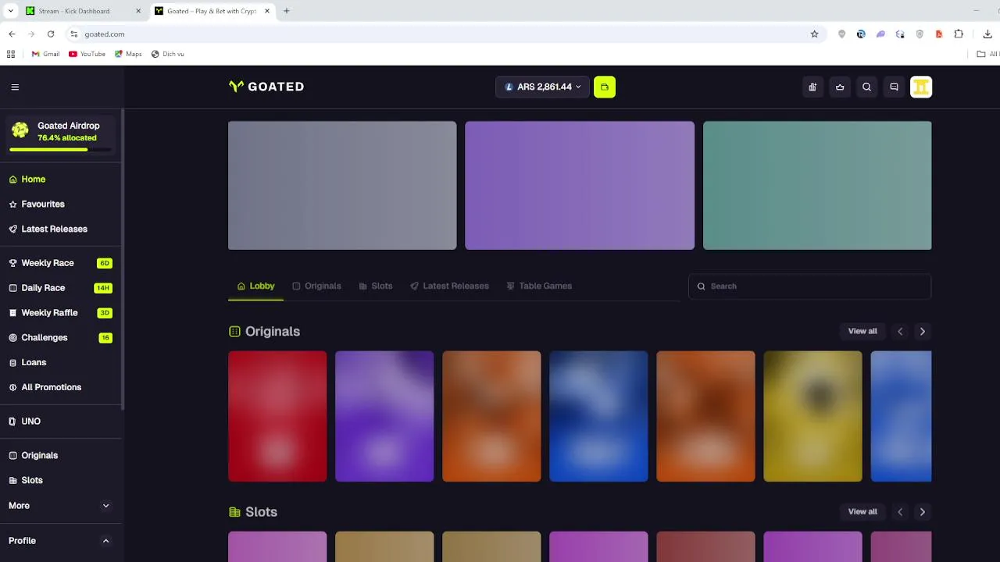Open All Promotions in the sidebar
Image resolution: width=1000 pixels, height=562 pixels.
click(x=59, y=388)
